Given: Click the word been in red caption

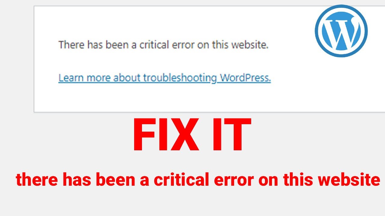Looking at the screenshot, I should (x=113, y=180).
